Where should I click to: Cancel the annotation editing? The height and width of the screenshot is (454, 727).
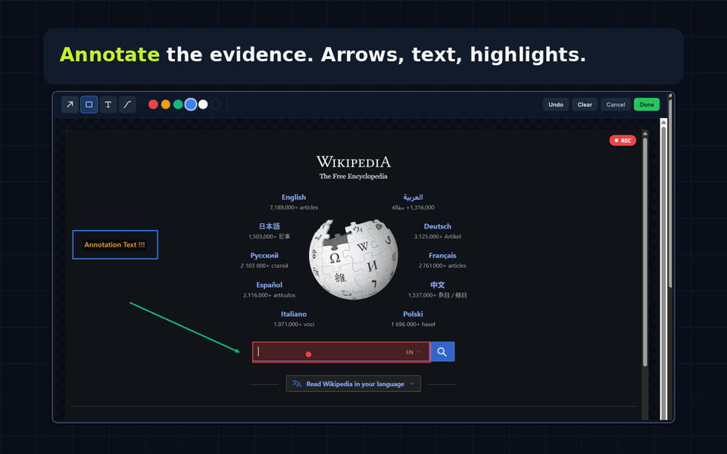(616, 104)
